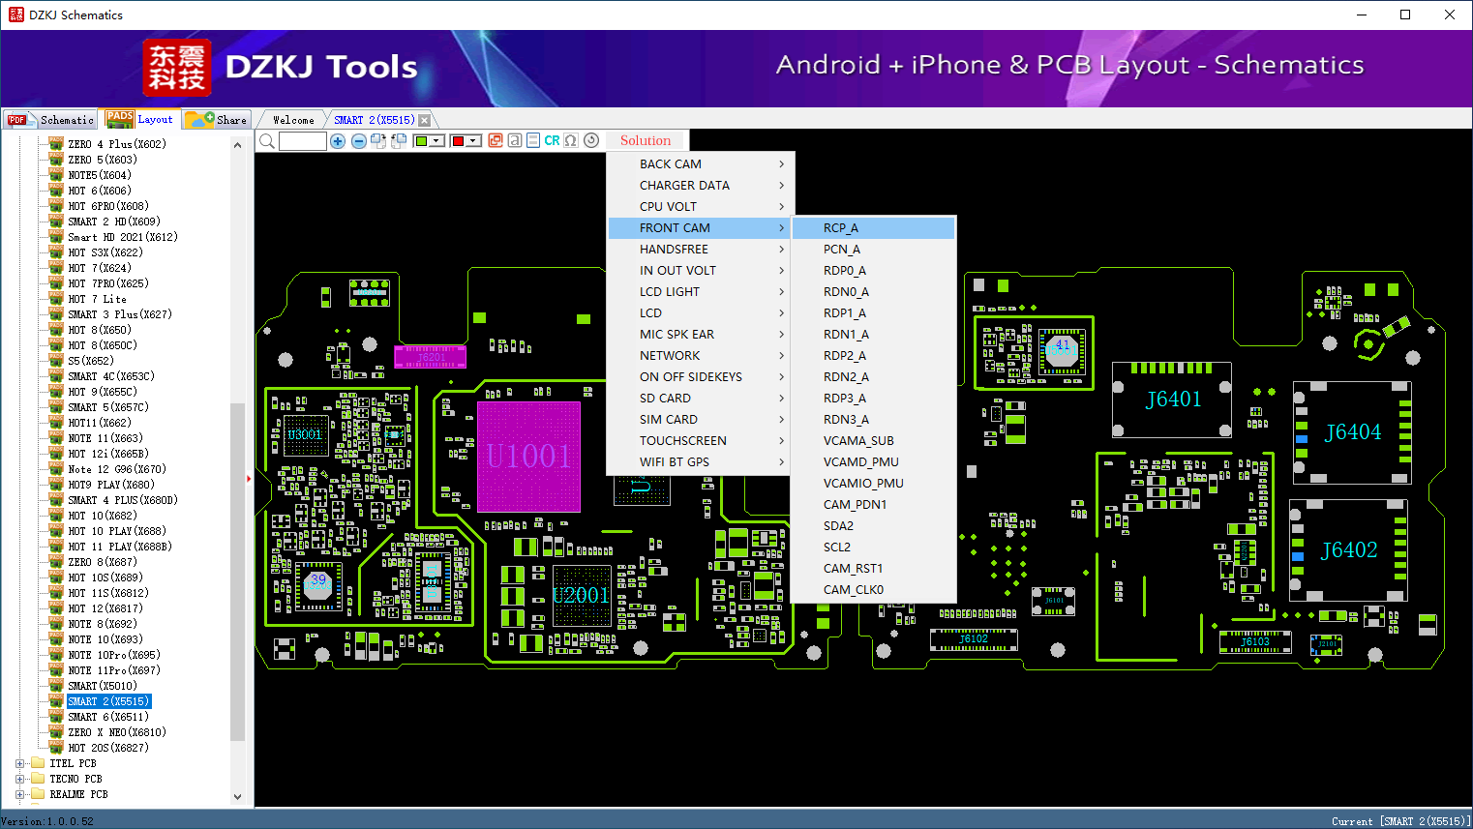Choose SDA2 from FRONT CAM submenu

pyautogui.click(x=874, y=526)
